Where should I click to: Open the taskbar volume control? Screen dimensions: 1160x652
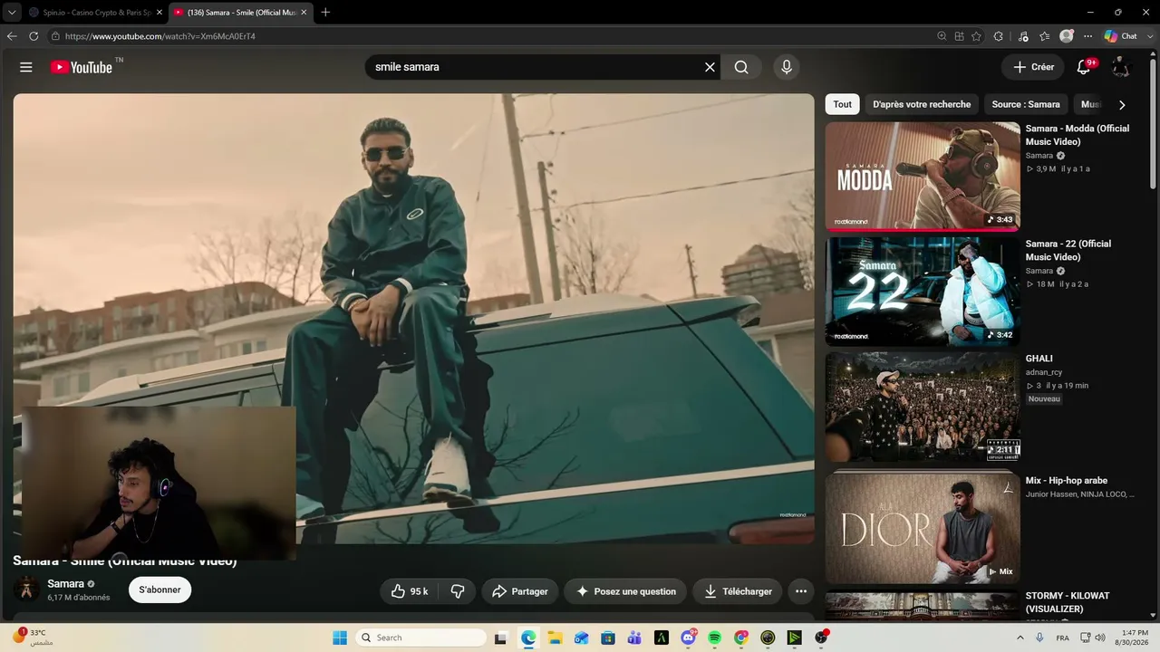coord(1100,638)
